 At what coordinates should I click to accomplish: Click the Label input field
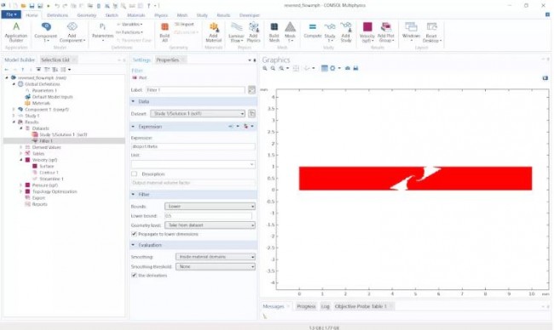195,90
